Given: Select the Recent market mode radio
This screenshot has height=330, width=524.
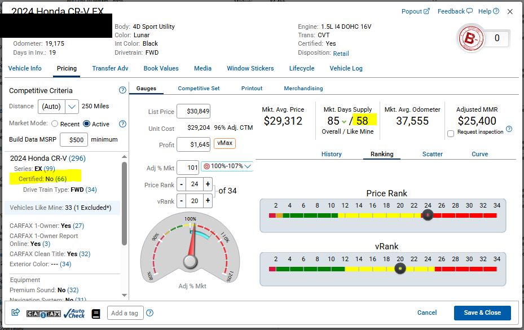Looking at the screenshot, I should click(x=55, y=124).
